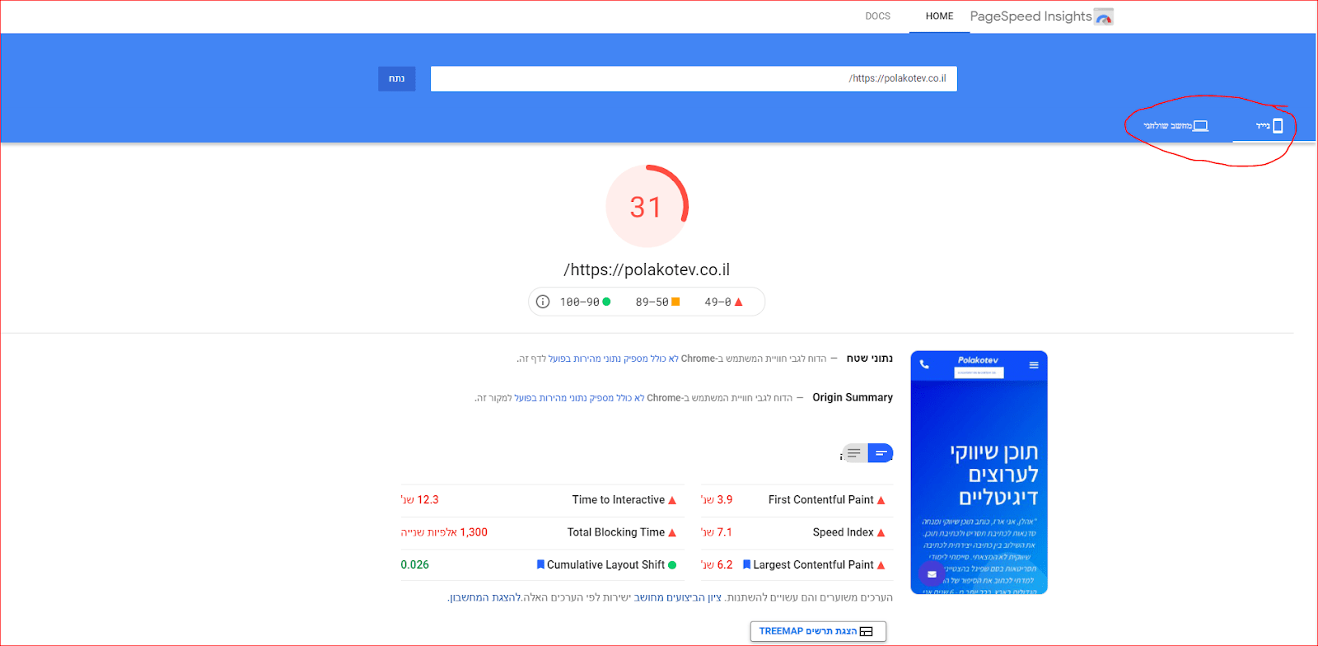Click red triangle beside Time to Interactive
Image resolution: width=1318 pixels, height=646 pixels.
coord(672,500)
